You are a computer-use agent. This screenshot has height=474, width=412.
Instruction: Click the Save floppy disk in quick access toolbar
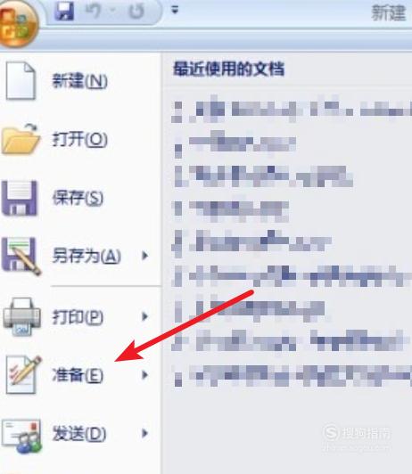coord(64,12)
